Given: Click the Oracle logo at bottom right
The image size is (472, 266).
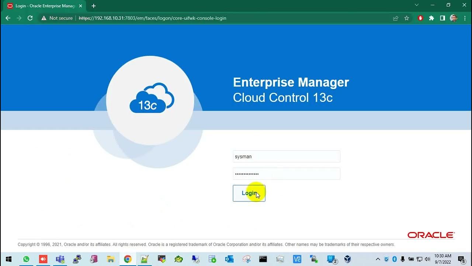Looking at the screenshot, I should 431,235.
